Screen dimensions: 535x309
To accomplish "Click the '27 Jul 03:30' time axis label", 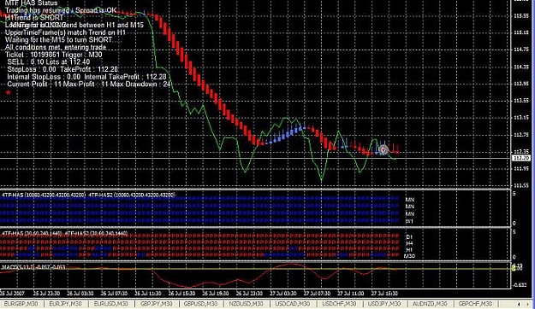I will click(282, 294).
